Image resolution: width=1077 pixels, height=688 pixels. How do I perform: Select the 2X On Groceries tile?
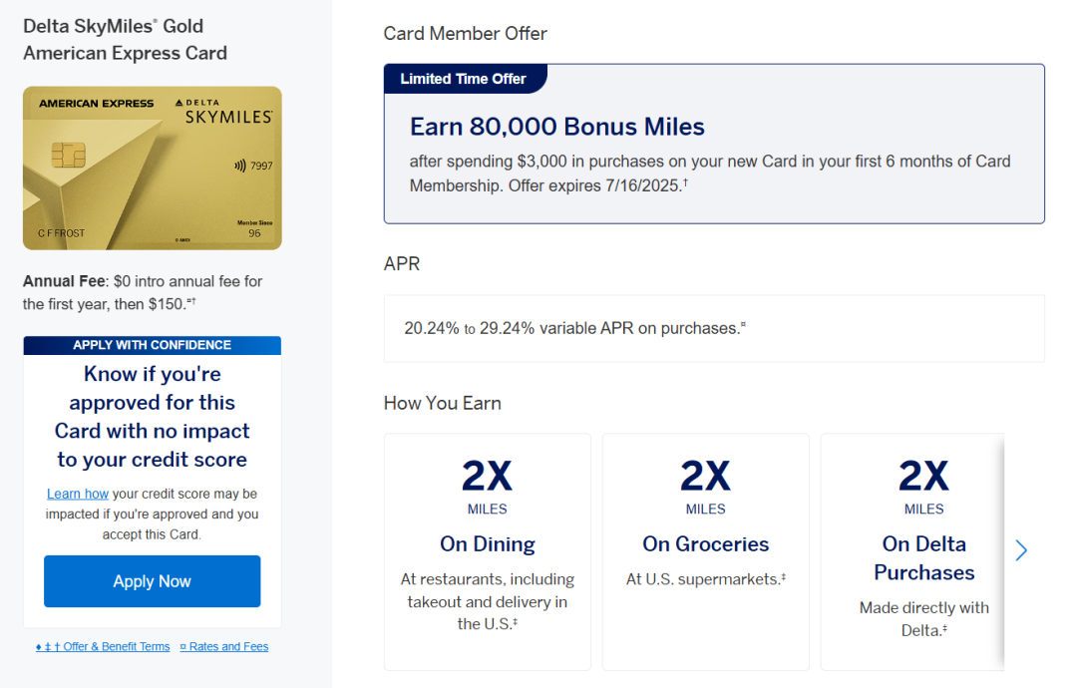coord(705,550)
